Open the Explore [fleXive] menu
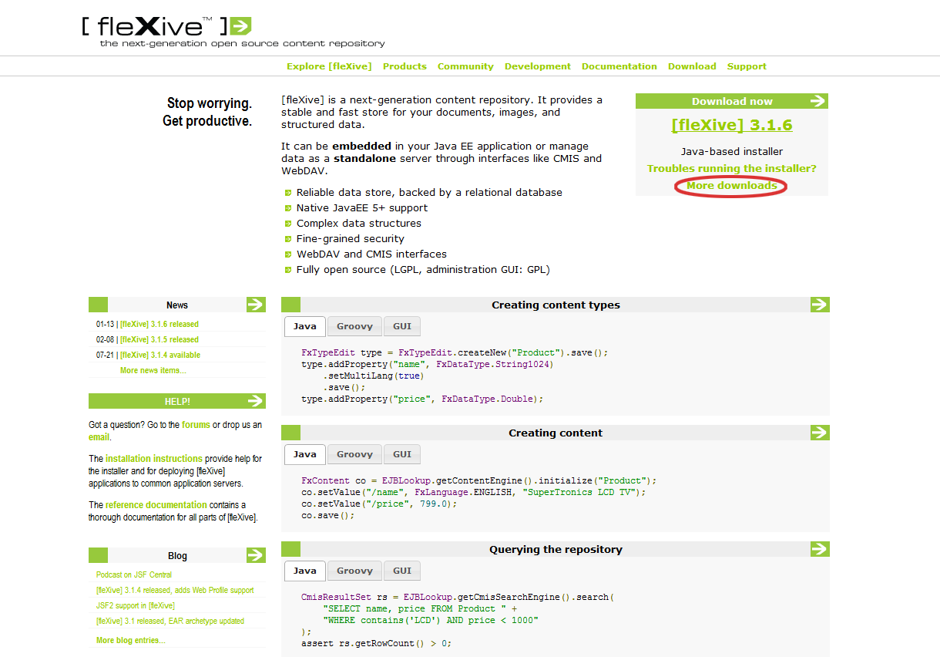Viewport: 940px width, 657px height. 329,66
